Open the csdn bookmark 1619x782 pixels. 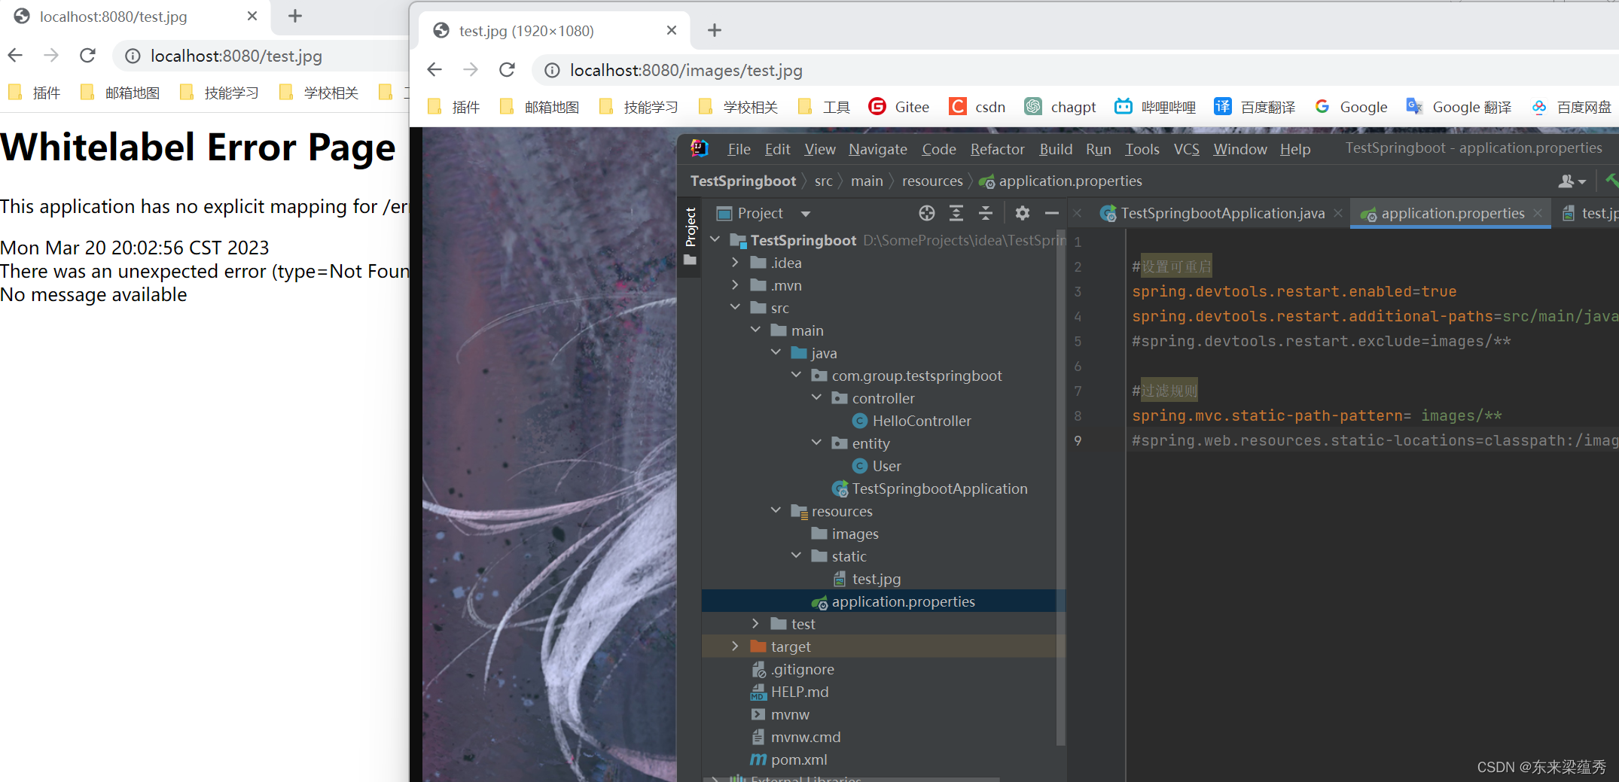pos(977,107)
